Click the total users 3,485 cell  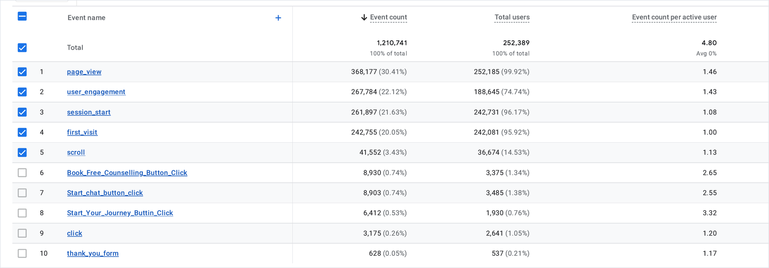tap(495, 193)
